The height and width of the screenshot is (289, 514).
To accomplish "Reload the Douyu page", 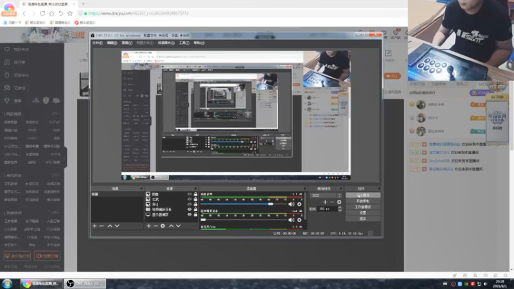I will (x=42, y=13).
